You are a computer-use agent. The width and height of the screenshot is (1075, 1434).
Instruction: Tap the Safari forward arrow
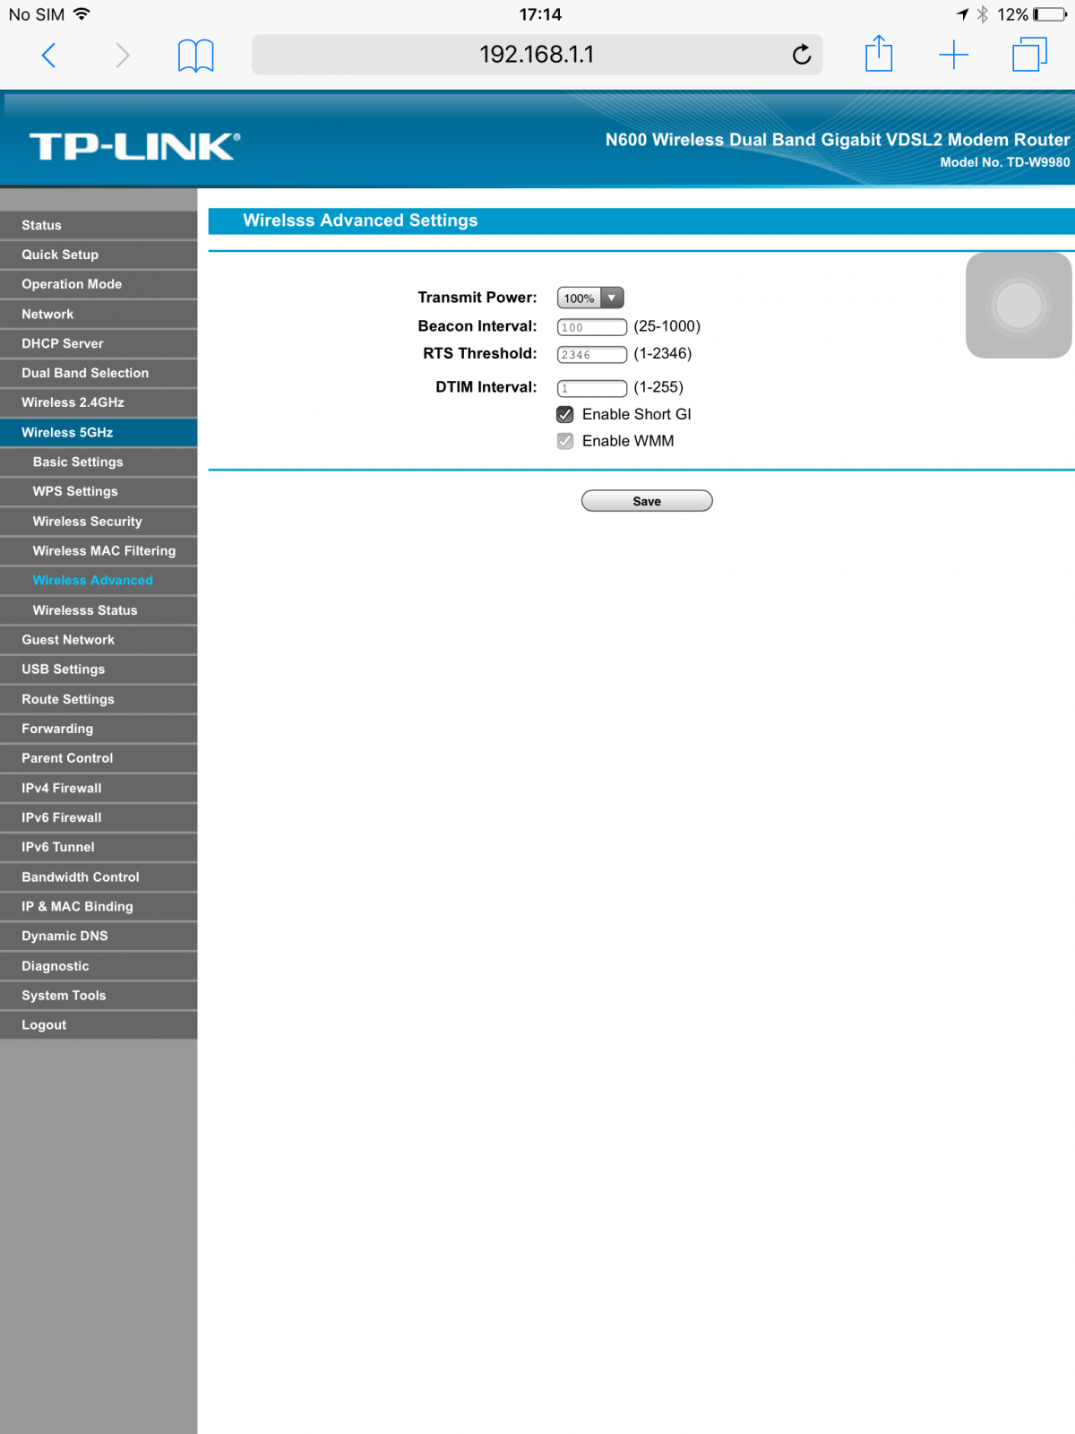point(123,56)
